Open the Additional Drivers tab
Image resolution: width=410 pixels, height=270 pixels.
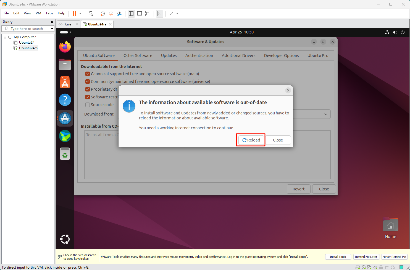pyautogui.click(x=239, y=56)
